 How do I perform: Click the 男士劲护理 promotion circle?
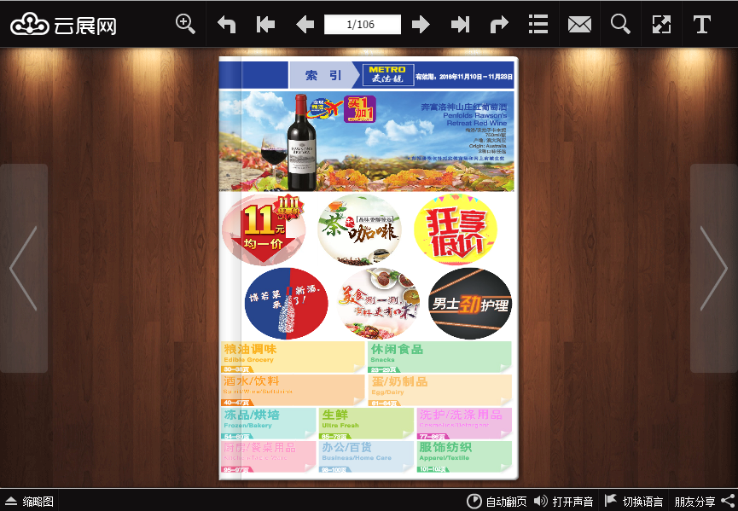[470, 304]
